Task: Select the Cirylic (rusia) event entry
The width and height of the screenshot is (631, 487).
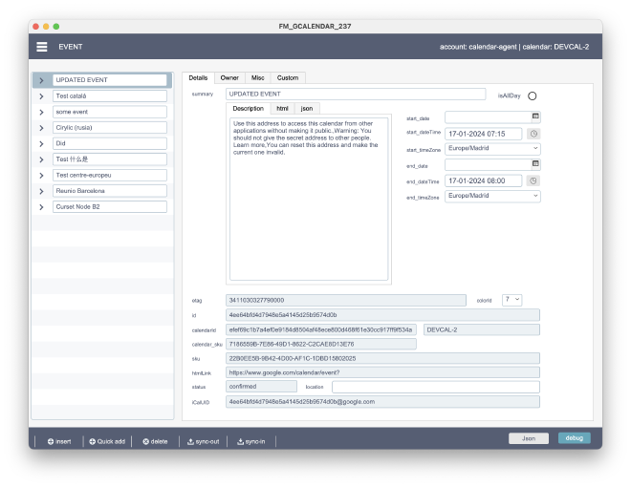Action: click(109, 127)
